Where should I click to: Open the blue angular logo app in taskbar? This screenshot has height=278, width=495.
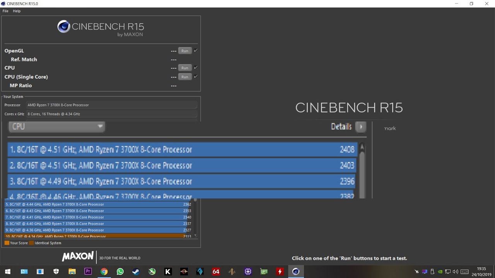tap(200, 271)
